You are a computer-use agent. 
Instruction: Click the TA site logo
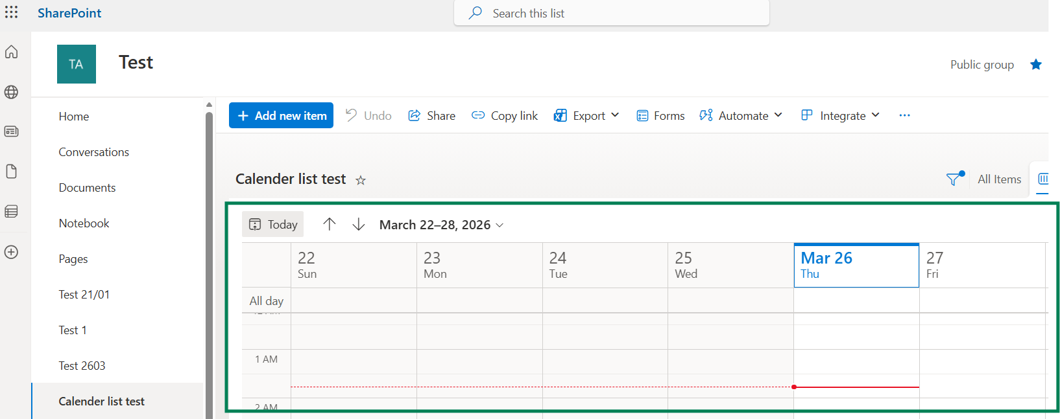click(x=77, y=64)
